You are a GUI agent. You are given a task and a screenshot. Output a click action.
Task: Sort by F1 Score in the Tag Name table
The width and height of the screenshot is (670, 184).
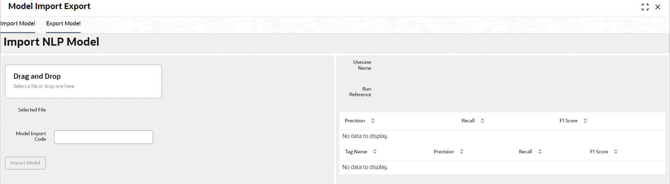616,152
